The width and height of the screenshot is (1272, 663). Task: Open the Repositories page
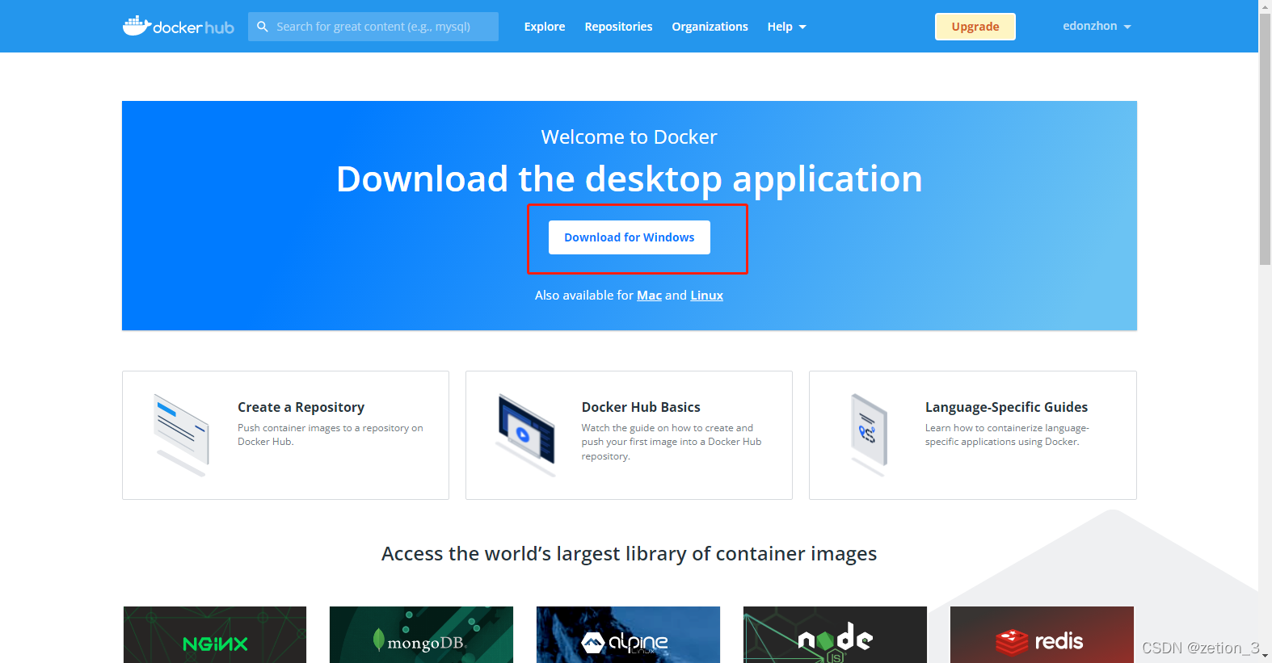[618, 27]
